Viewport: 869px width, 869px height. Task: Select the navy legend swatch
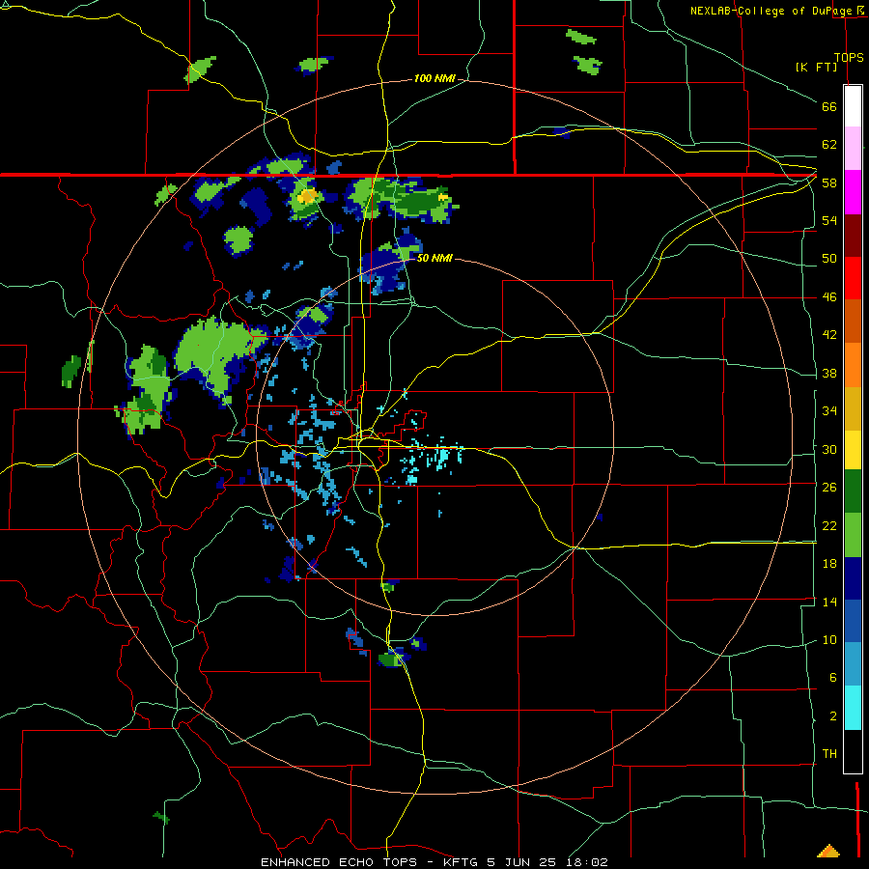pos(853,578)
